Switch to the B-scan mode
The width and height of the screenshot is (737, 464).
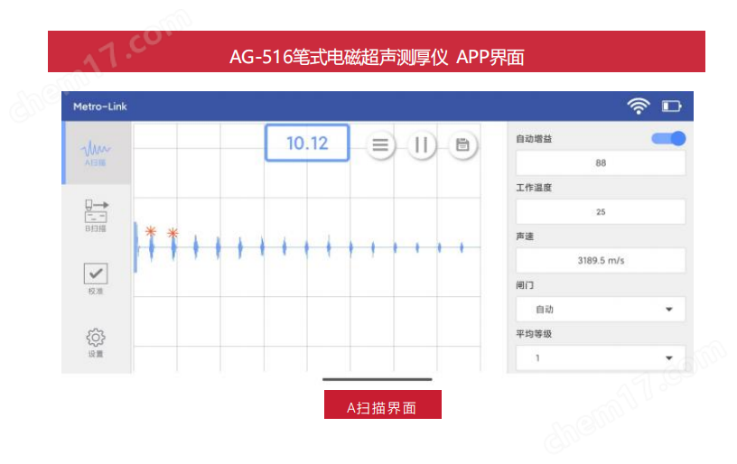point(96,215)
